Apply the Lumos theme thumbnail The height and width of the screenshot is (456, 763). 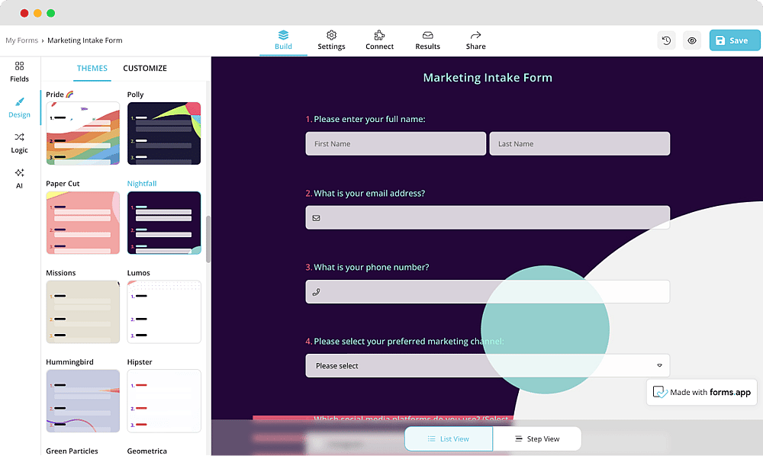(x=164, y=312)
